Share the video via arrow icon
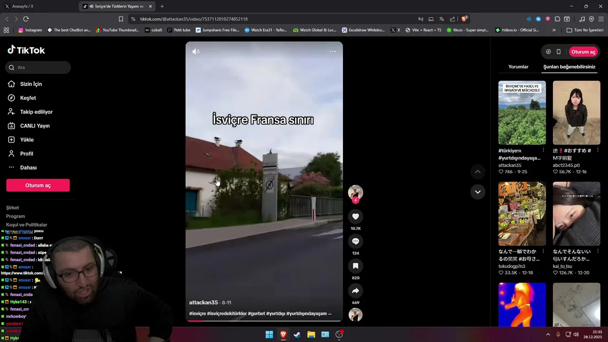The width and height of the screenshot is (608, 342). tap(355, 291)
